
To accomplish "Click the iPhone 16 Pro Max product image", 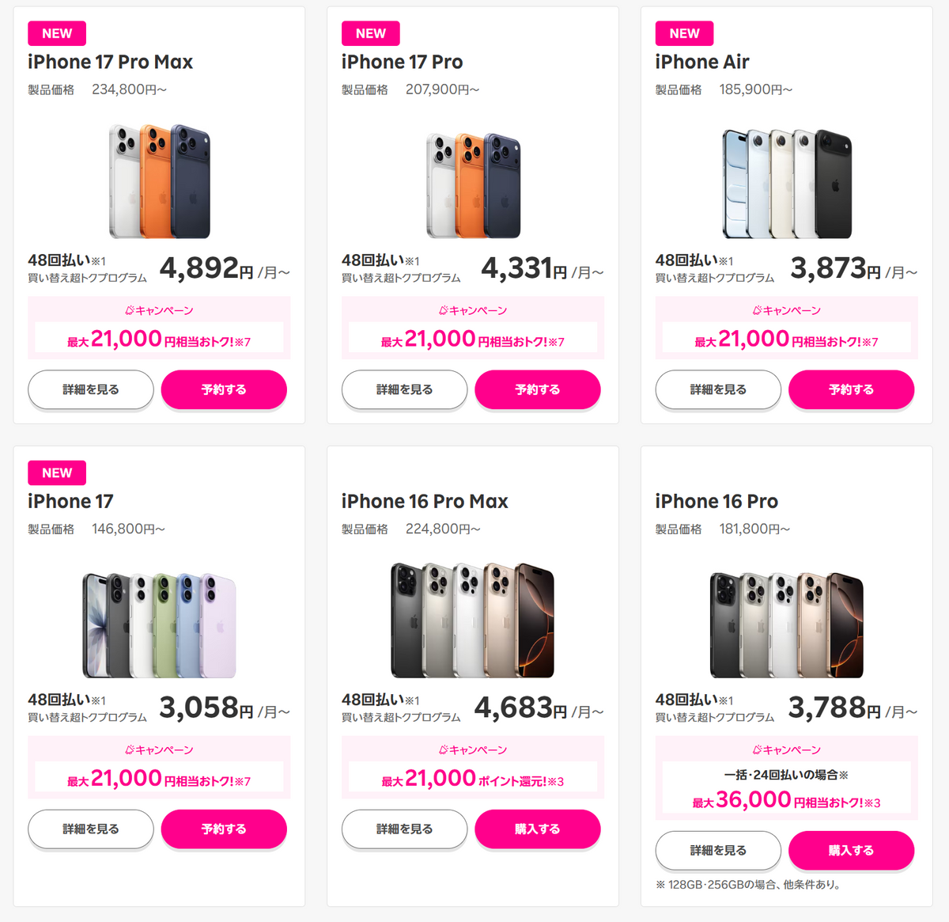I will [473, 620].
